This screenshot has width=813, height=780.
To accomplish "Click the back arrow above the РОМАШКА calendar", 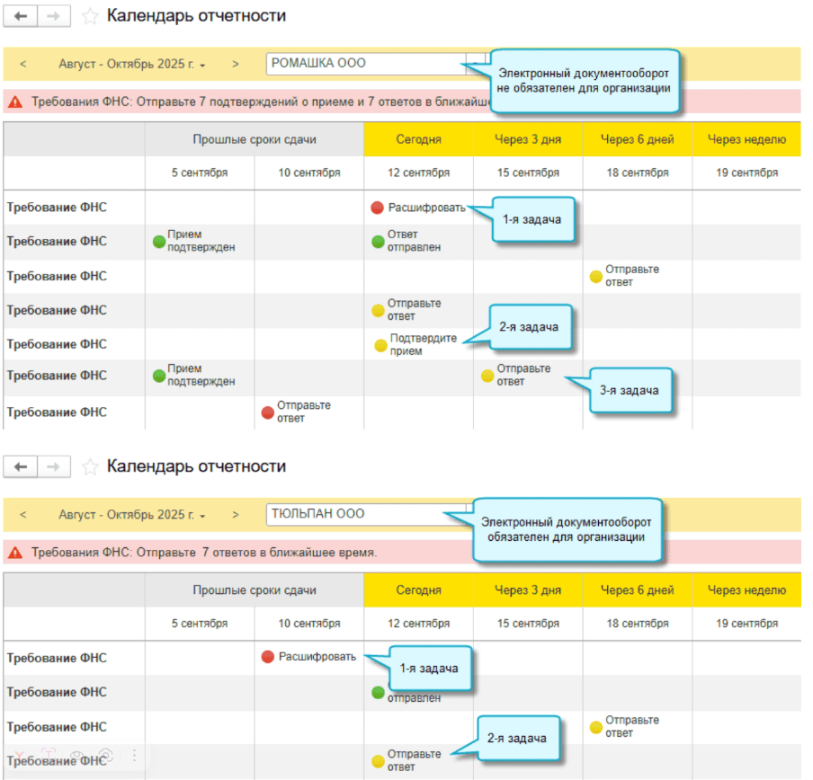I will 22,16.
